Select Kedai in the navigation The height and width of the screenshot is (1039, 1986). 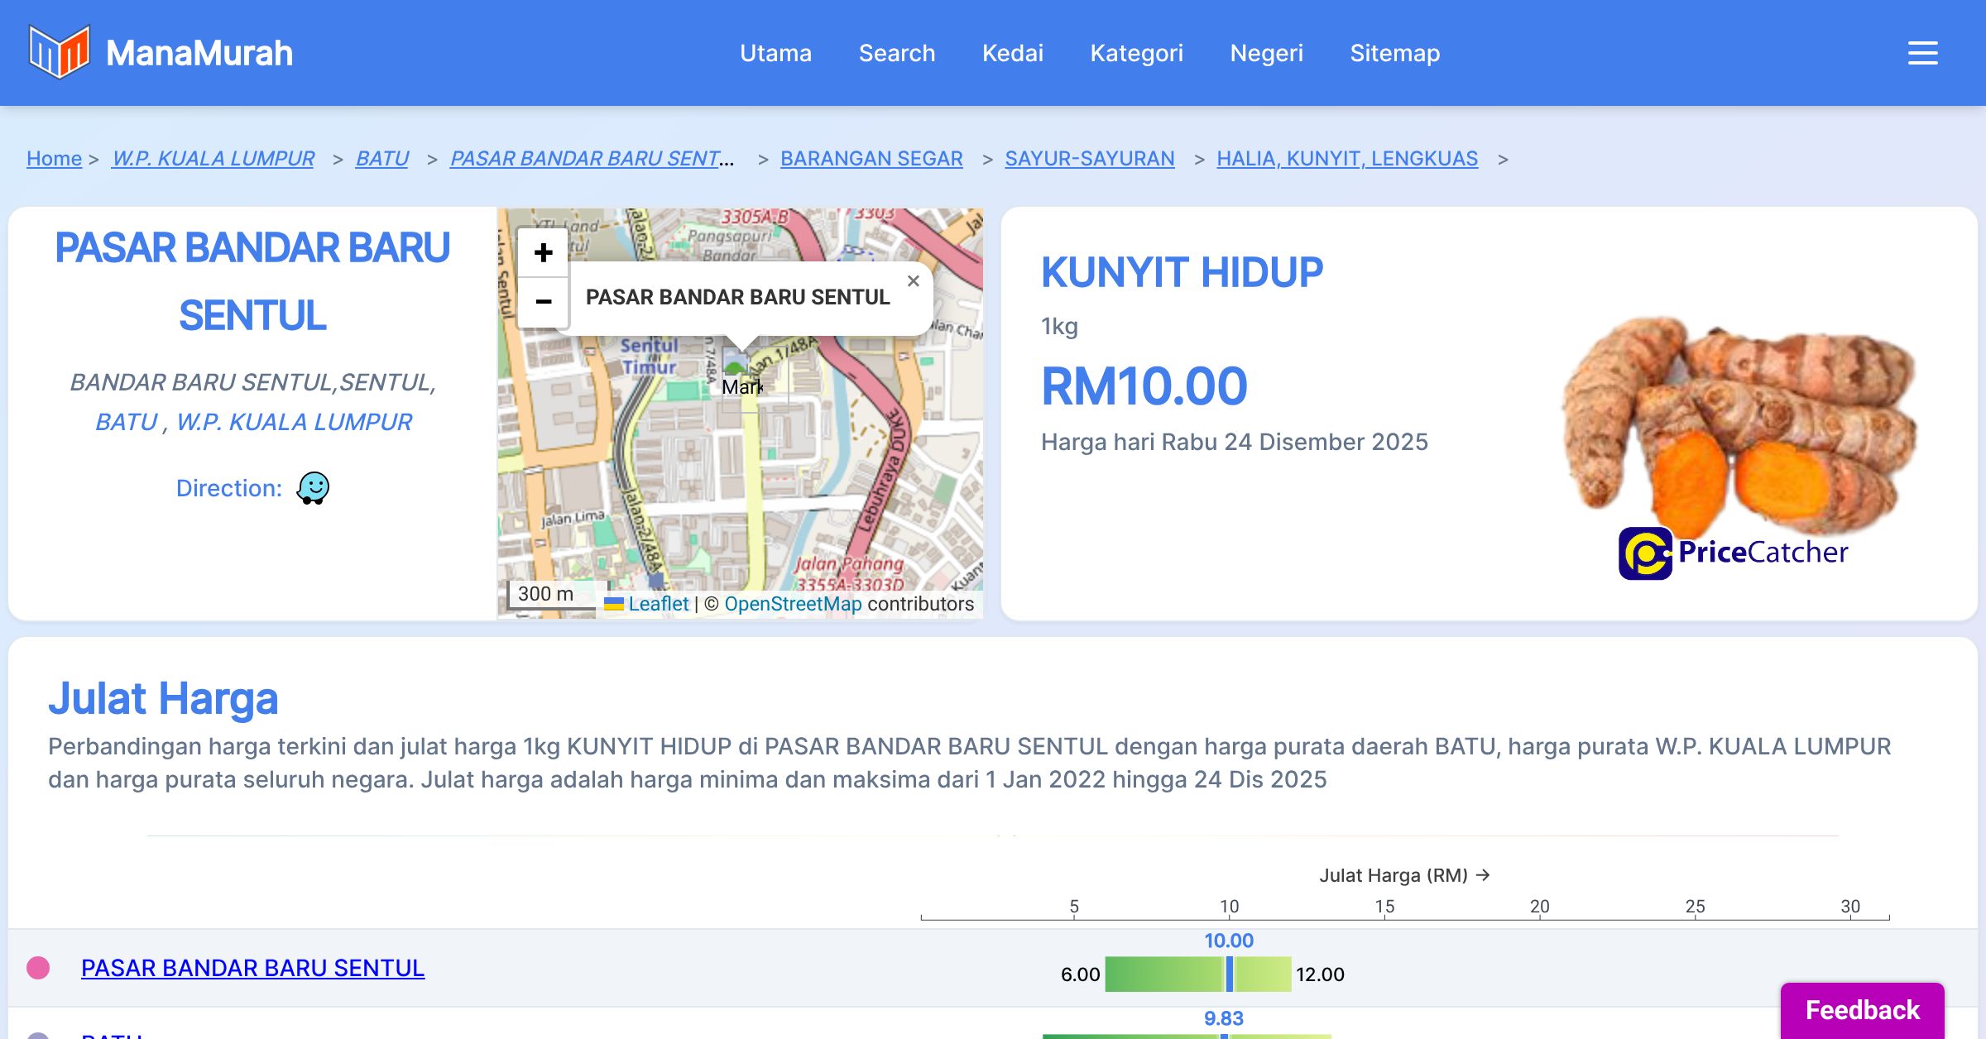point(1012,53)
